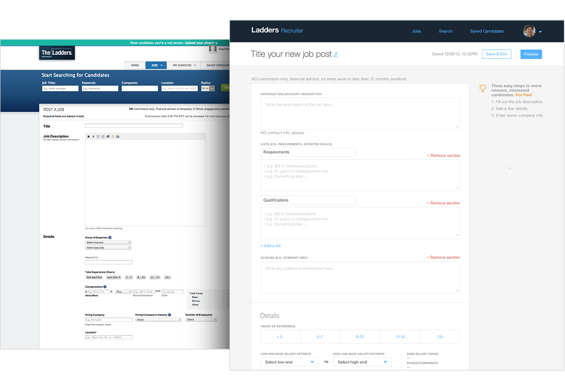
Task: Click the pencil edit icon beside job title
Action: pyautogui.click(x=336, y=55)
